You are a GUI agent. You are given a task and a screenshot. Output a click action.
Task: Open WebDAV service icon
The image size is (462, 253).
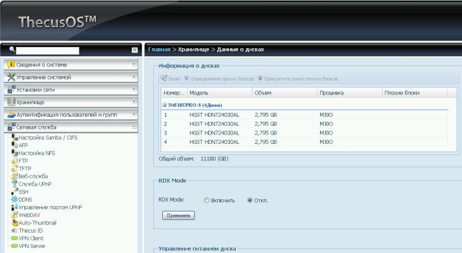pos(15,215)
